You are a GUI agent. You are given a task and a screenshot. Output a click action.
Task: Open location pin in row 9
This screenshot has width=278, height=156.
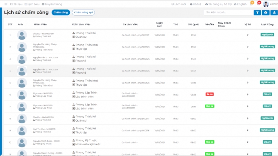pyautogui.click(x=248, y=130)
